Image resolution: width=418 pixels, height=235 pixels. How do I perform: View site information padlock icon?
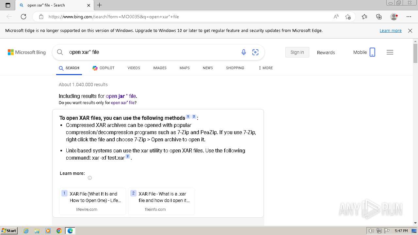(x=41, y=17)
